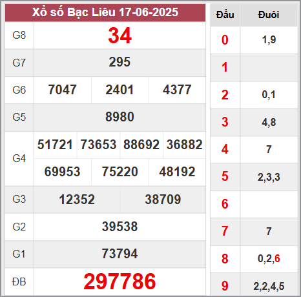Click tail values 4,8
Image resolution: width=301 pixels, height=297 pixels.
tap(269, 122)
